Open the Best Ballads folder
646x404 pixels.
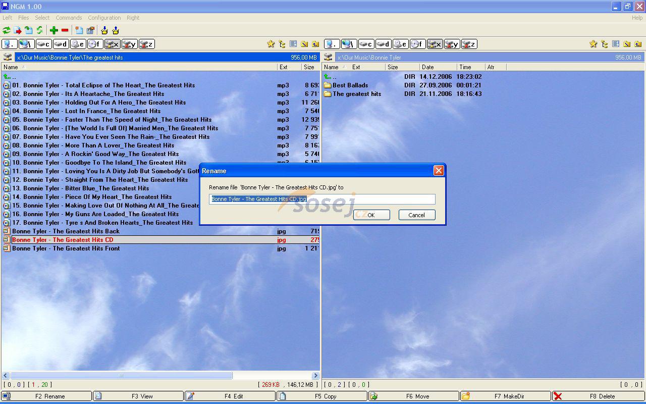[x=350, y=85]
